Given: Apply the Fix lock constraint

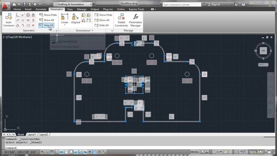Looking at the screenshot, I should (33, 15).
